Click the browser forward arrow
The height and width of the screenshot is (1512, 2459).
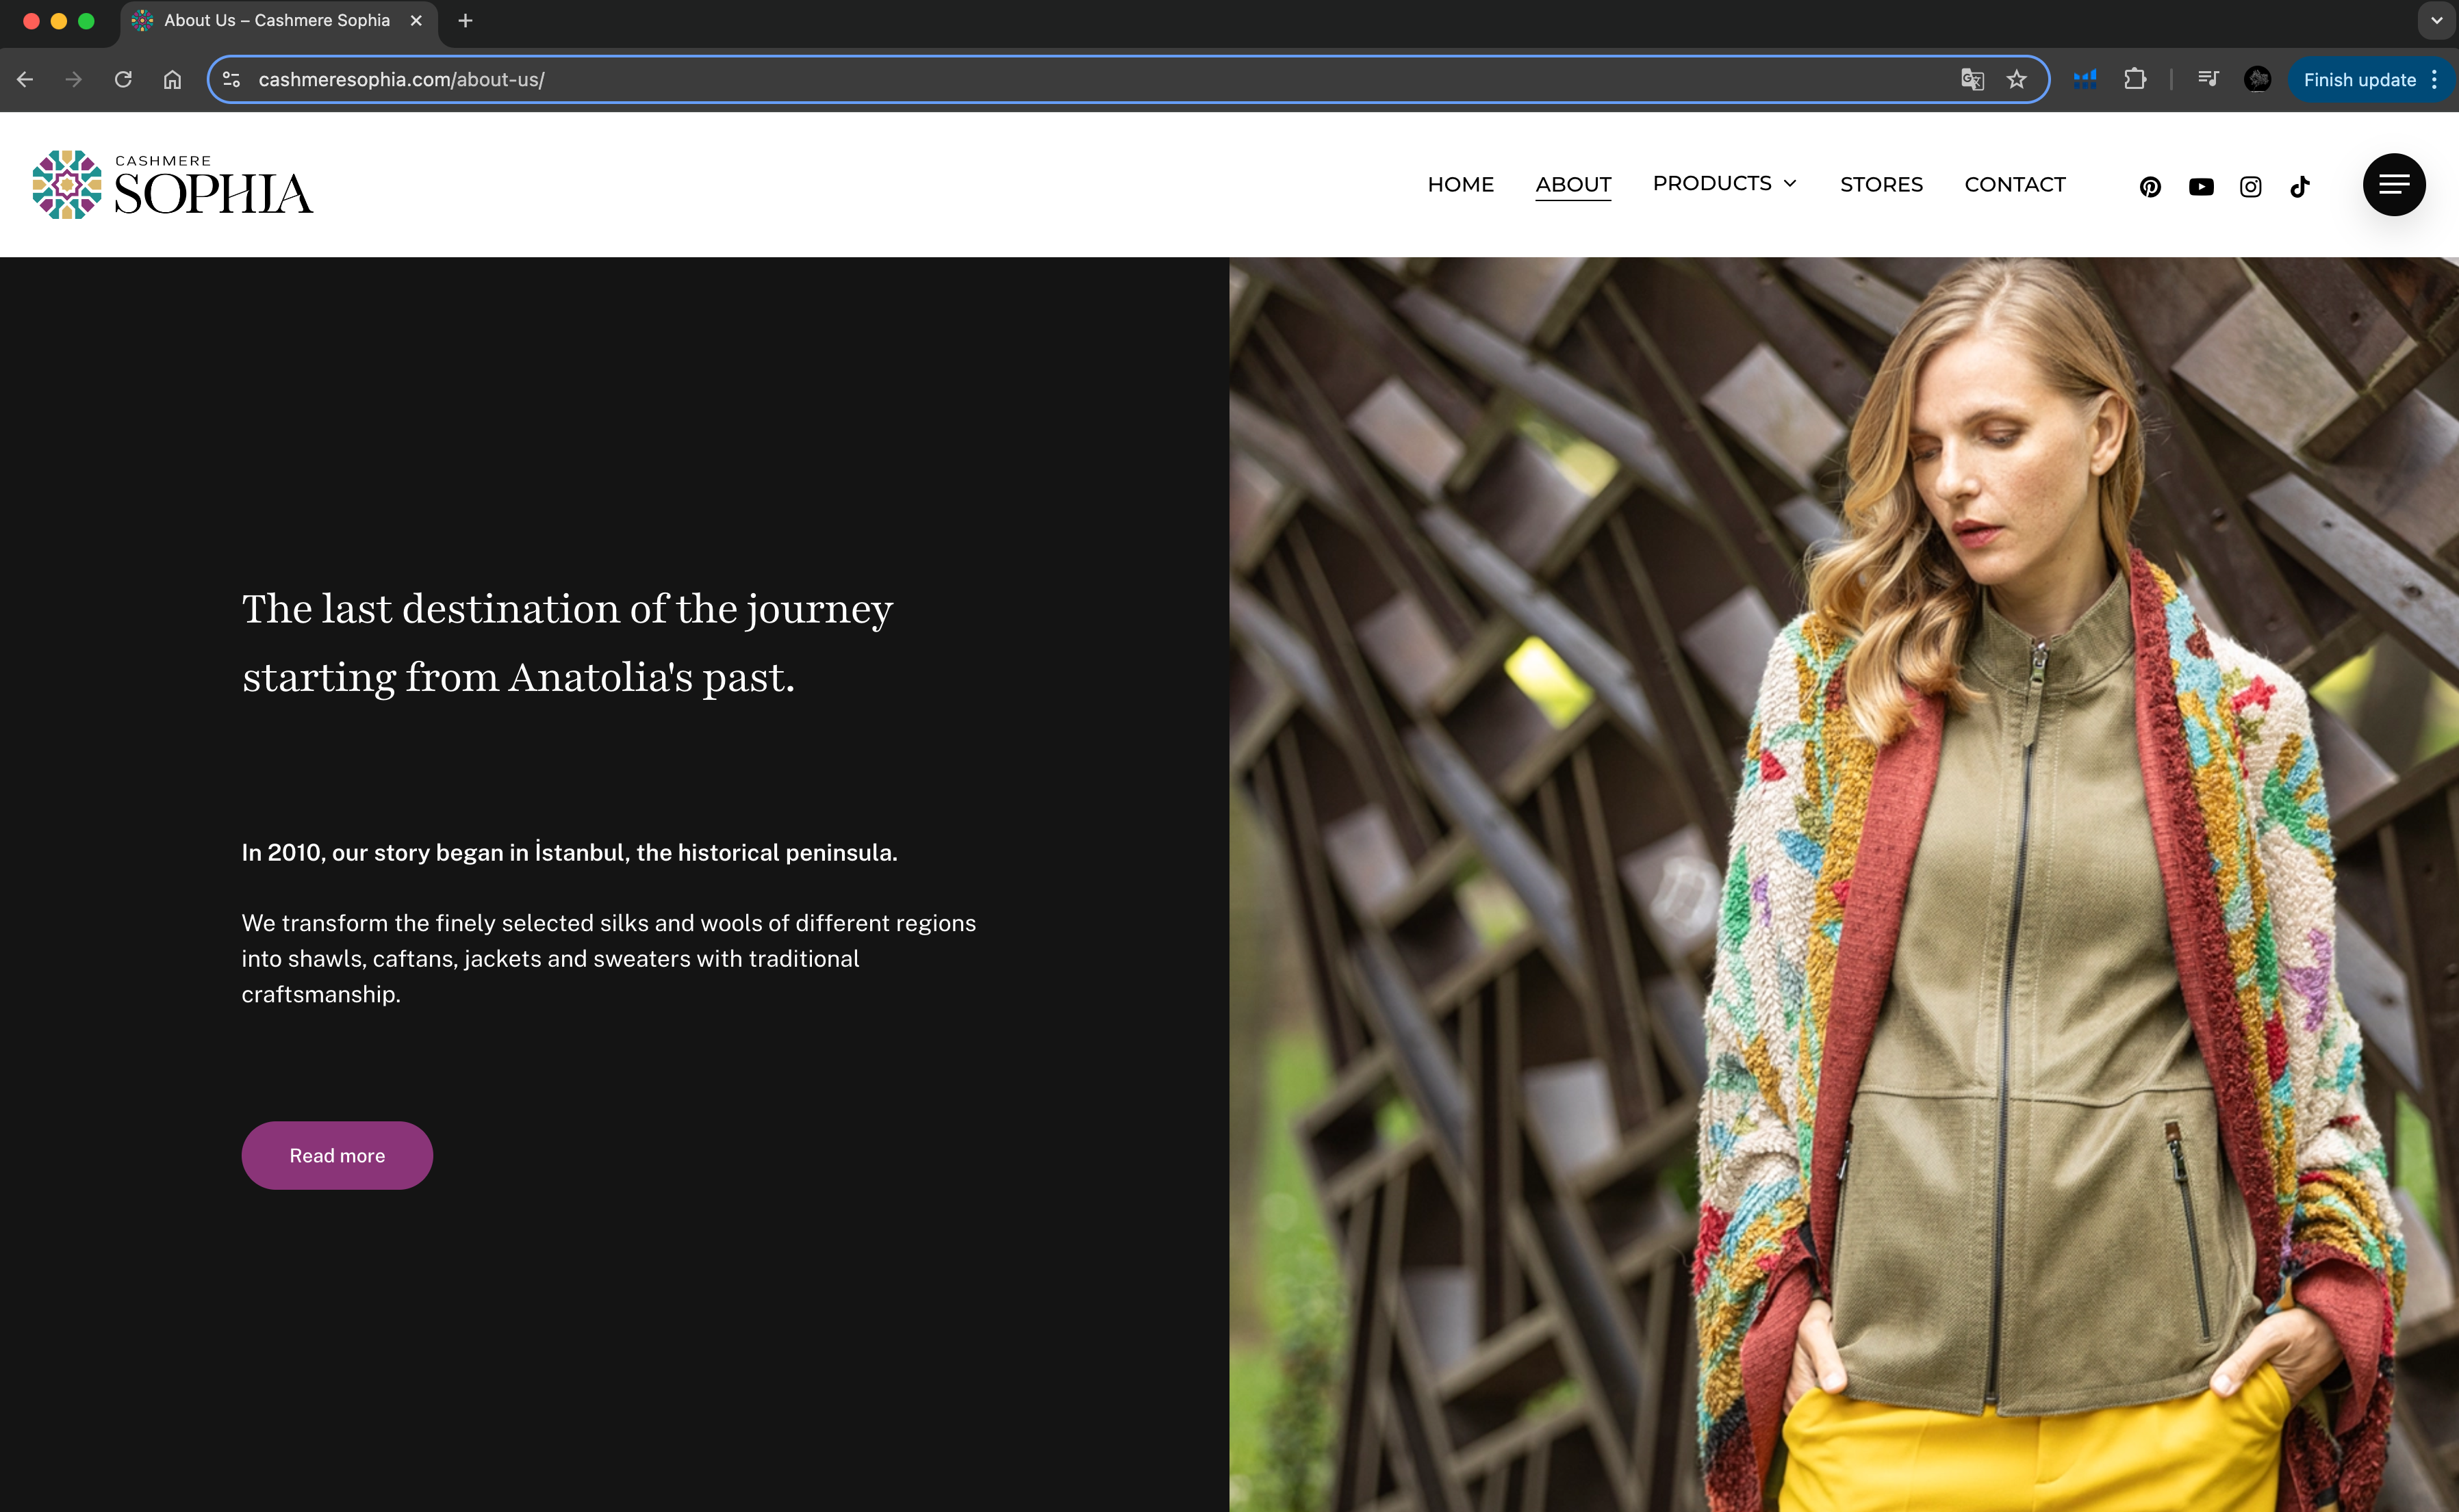pyautogui.click(x=74, y=79)
